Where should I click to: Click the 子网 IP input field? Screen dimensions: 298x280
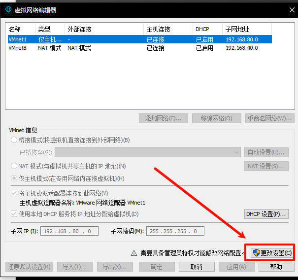(x=69, y=231)
